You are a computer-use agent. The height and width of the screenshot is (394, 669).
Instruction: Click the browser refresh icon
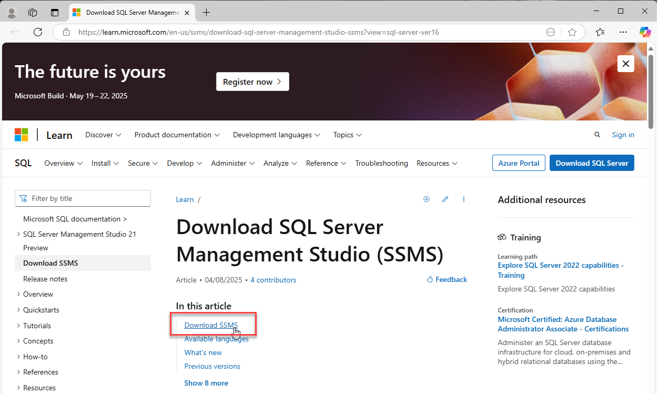38,32
